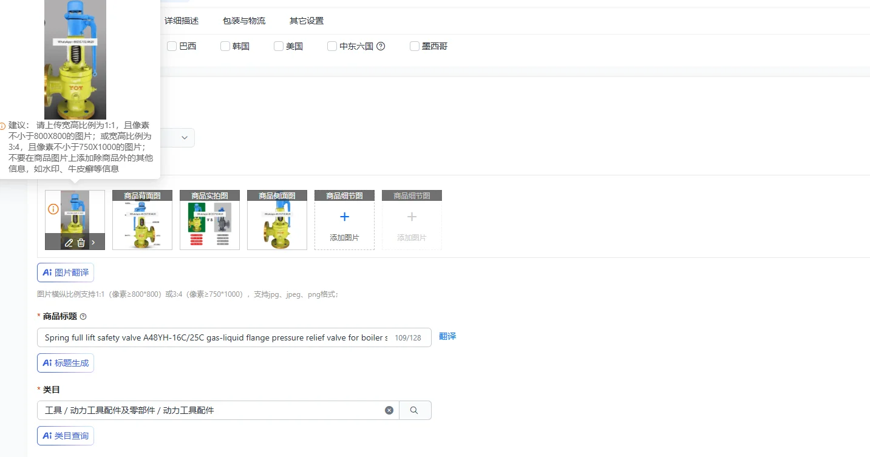Go to the 其它设置 tab
The width and height of the screenshot is (870, 457).
tap(307, 21)
